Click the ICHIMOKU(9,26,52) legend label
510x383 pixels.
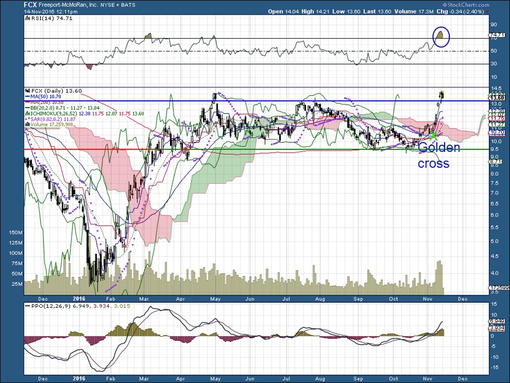point(53,114)
